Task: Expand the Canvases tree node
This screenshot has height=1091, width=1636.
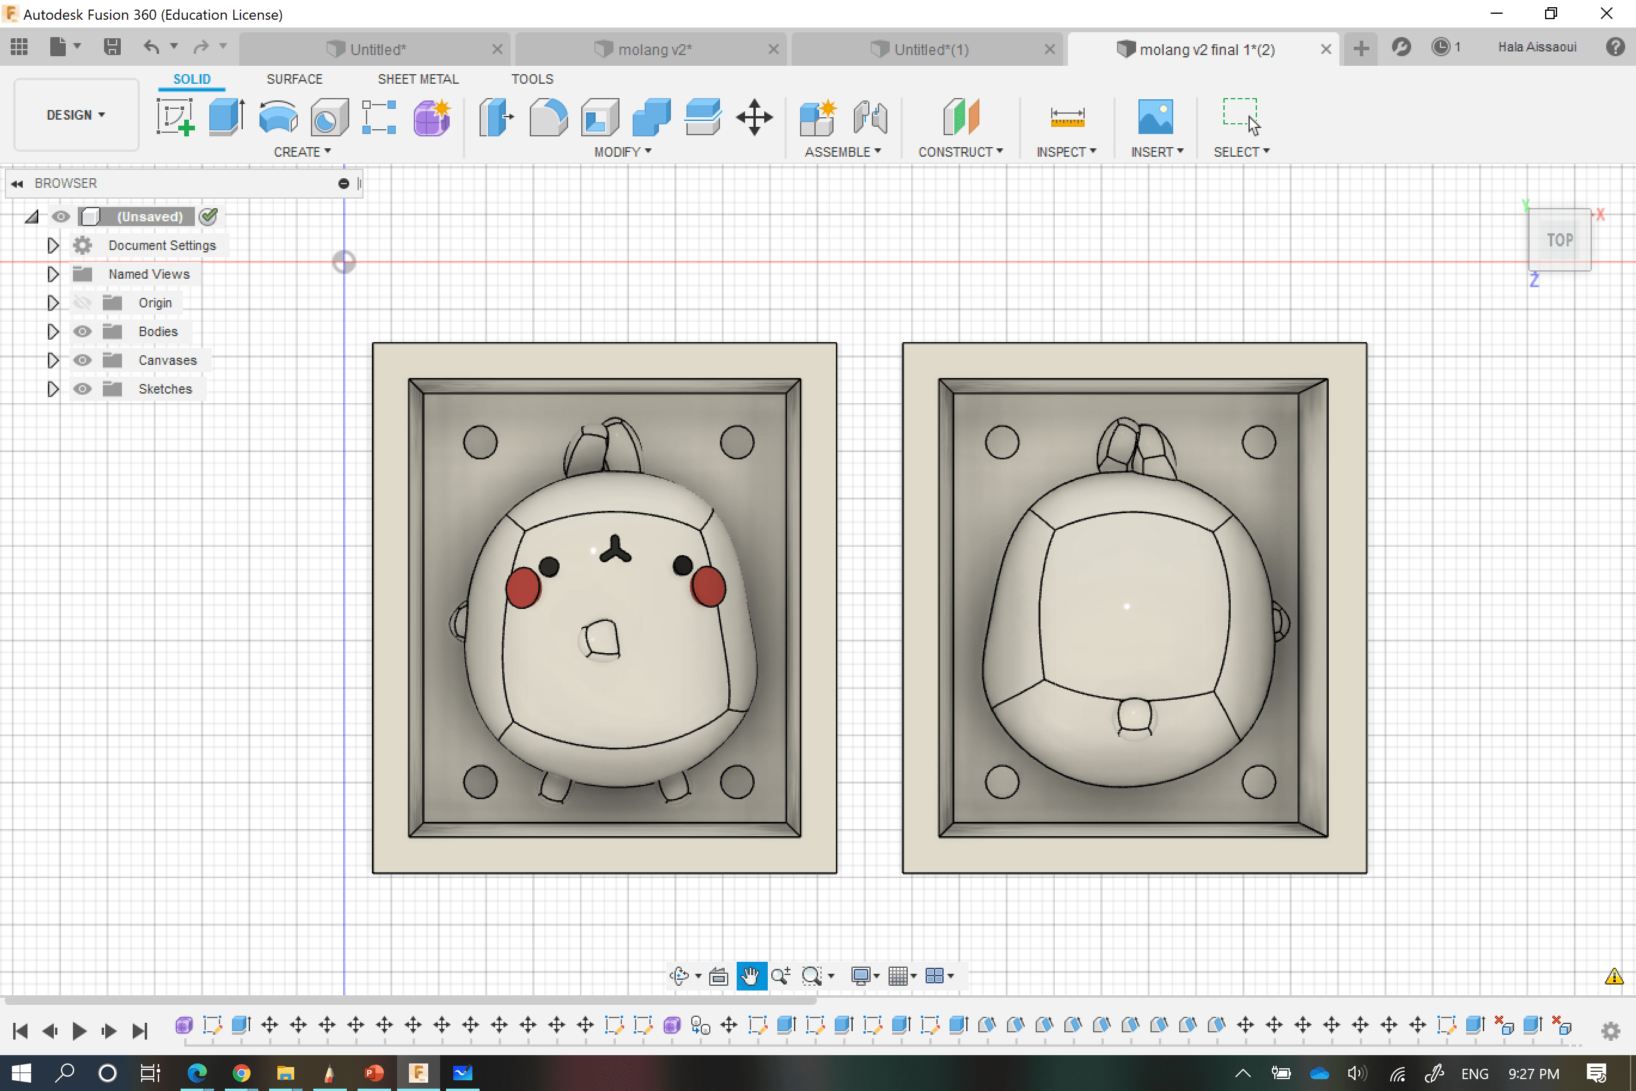Action: 53,361
